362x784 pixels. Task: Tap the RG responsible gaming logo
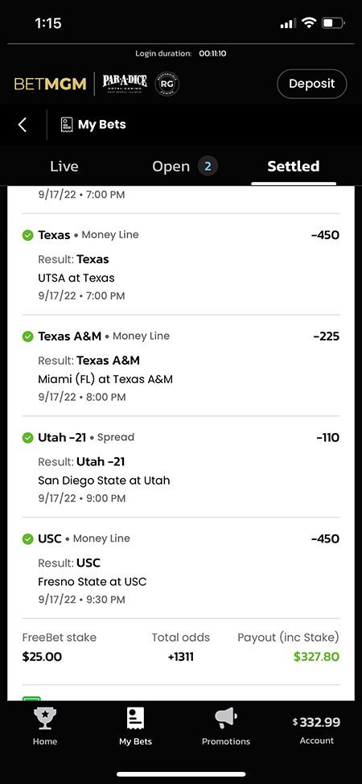(x=167, y=84)
